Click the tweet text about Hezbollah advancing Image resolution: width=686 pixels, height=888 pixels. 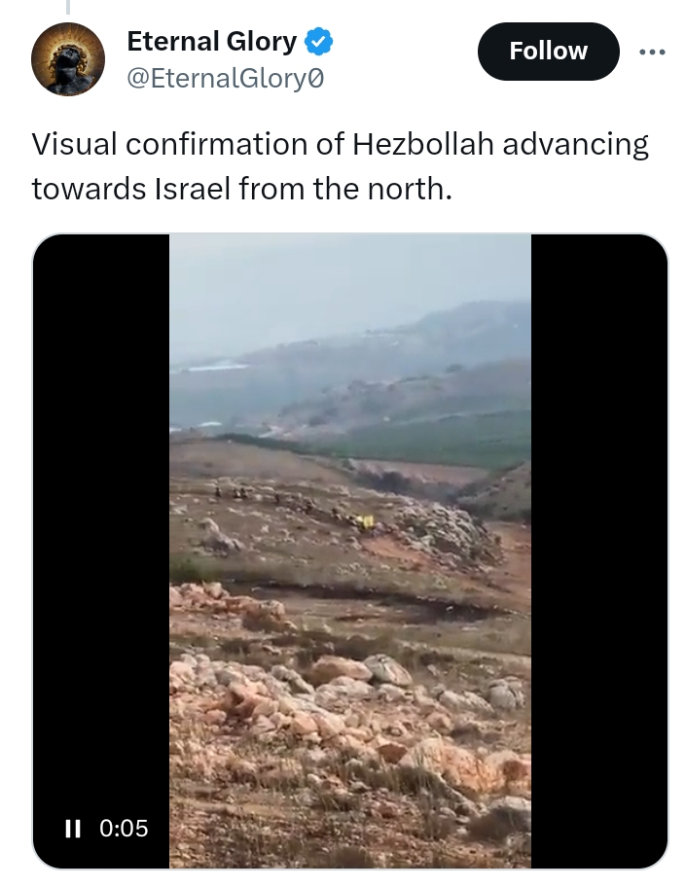click(340, 166)
